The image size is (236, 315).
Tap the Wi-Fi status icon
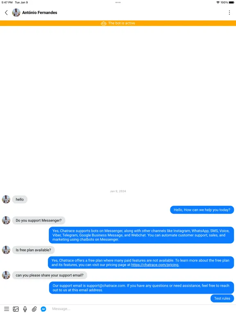(x=218, y=2)
